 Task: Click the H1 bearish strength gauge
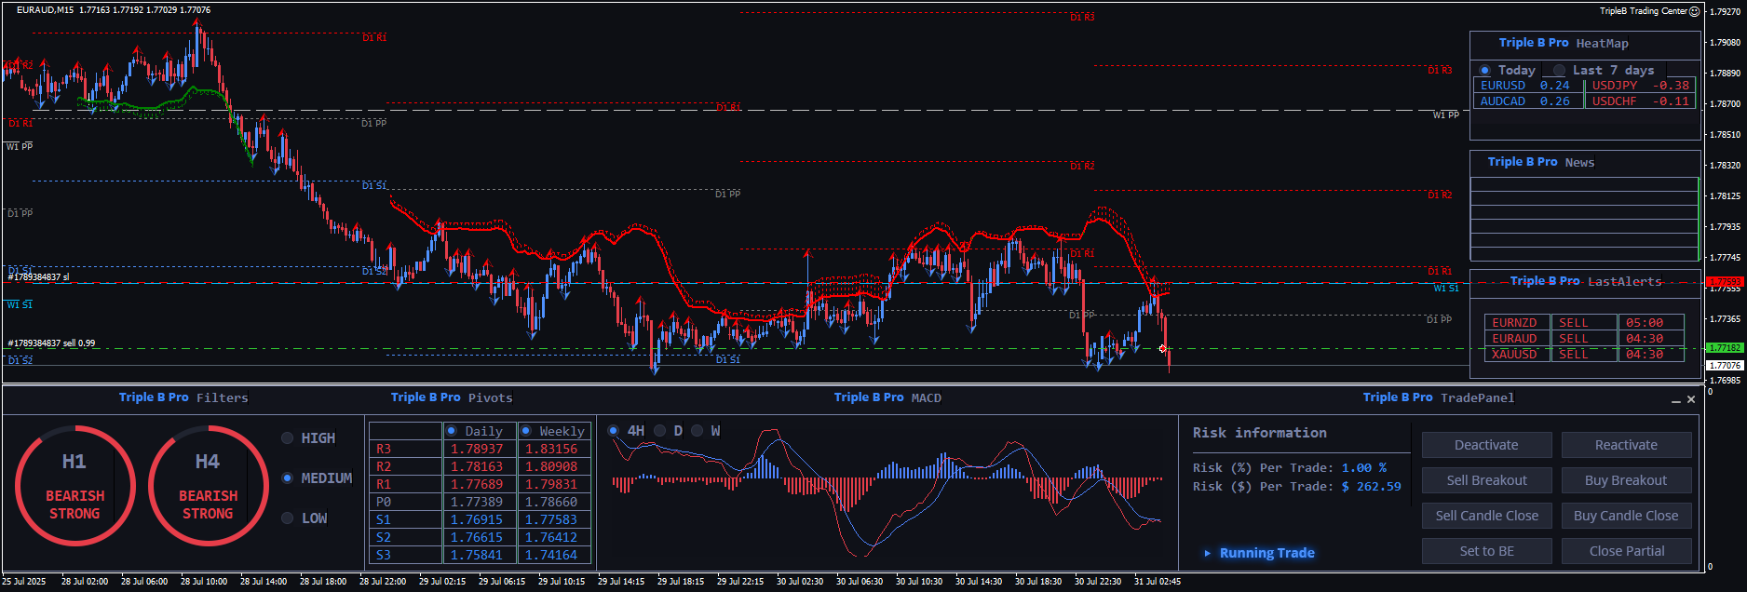[x=74, y=486]
